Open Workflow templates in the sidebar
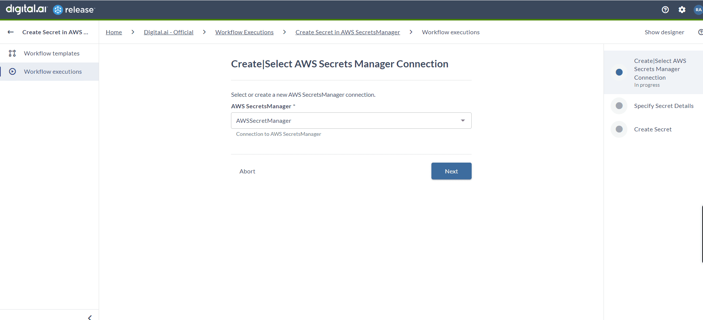 [50, 53]
